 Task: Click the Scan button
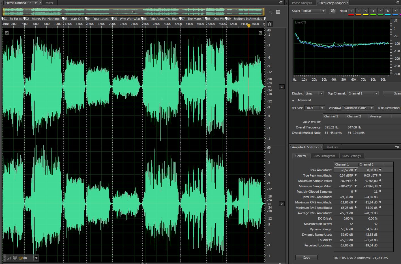click(x=393, y=93)
